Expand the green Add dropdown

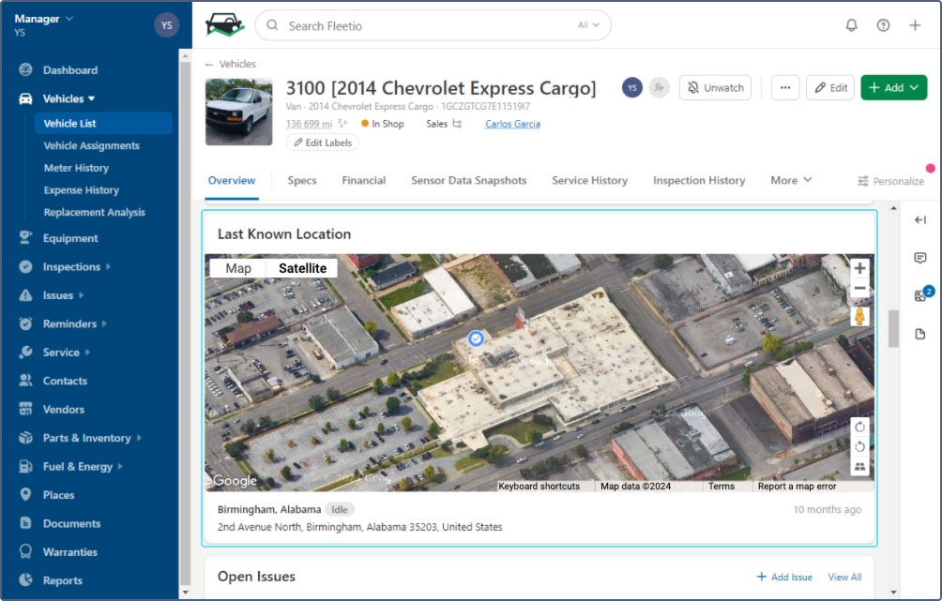[x=893, y=87]
